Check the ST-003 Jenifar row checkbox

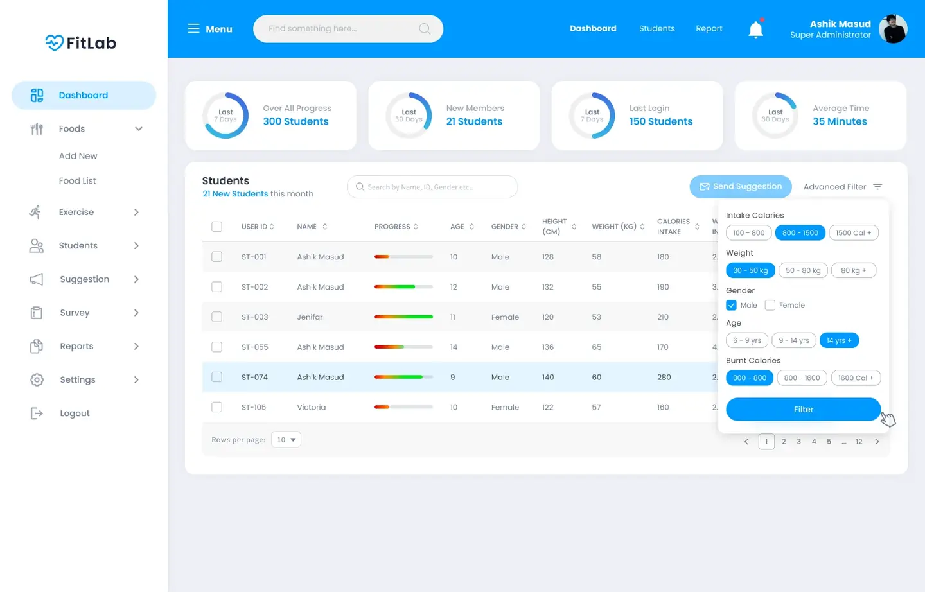tap(216, 317)
